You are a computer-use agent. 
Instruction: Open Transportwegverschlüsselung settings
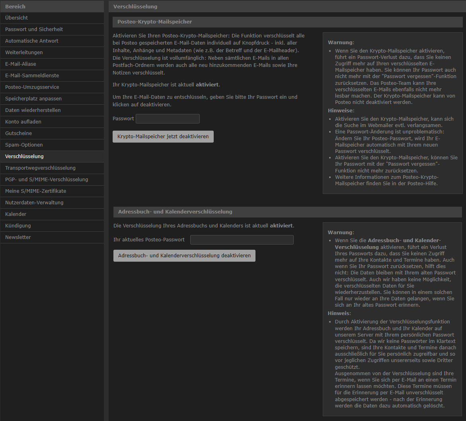[52, 168]
